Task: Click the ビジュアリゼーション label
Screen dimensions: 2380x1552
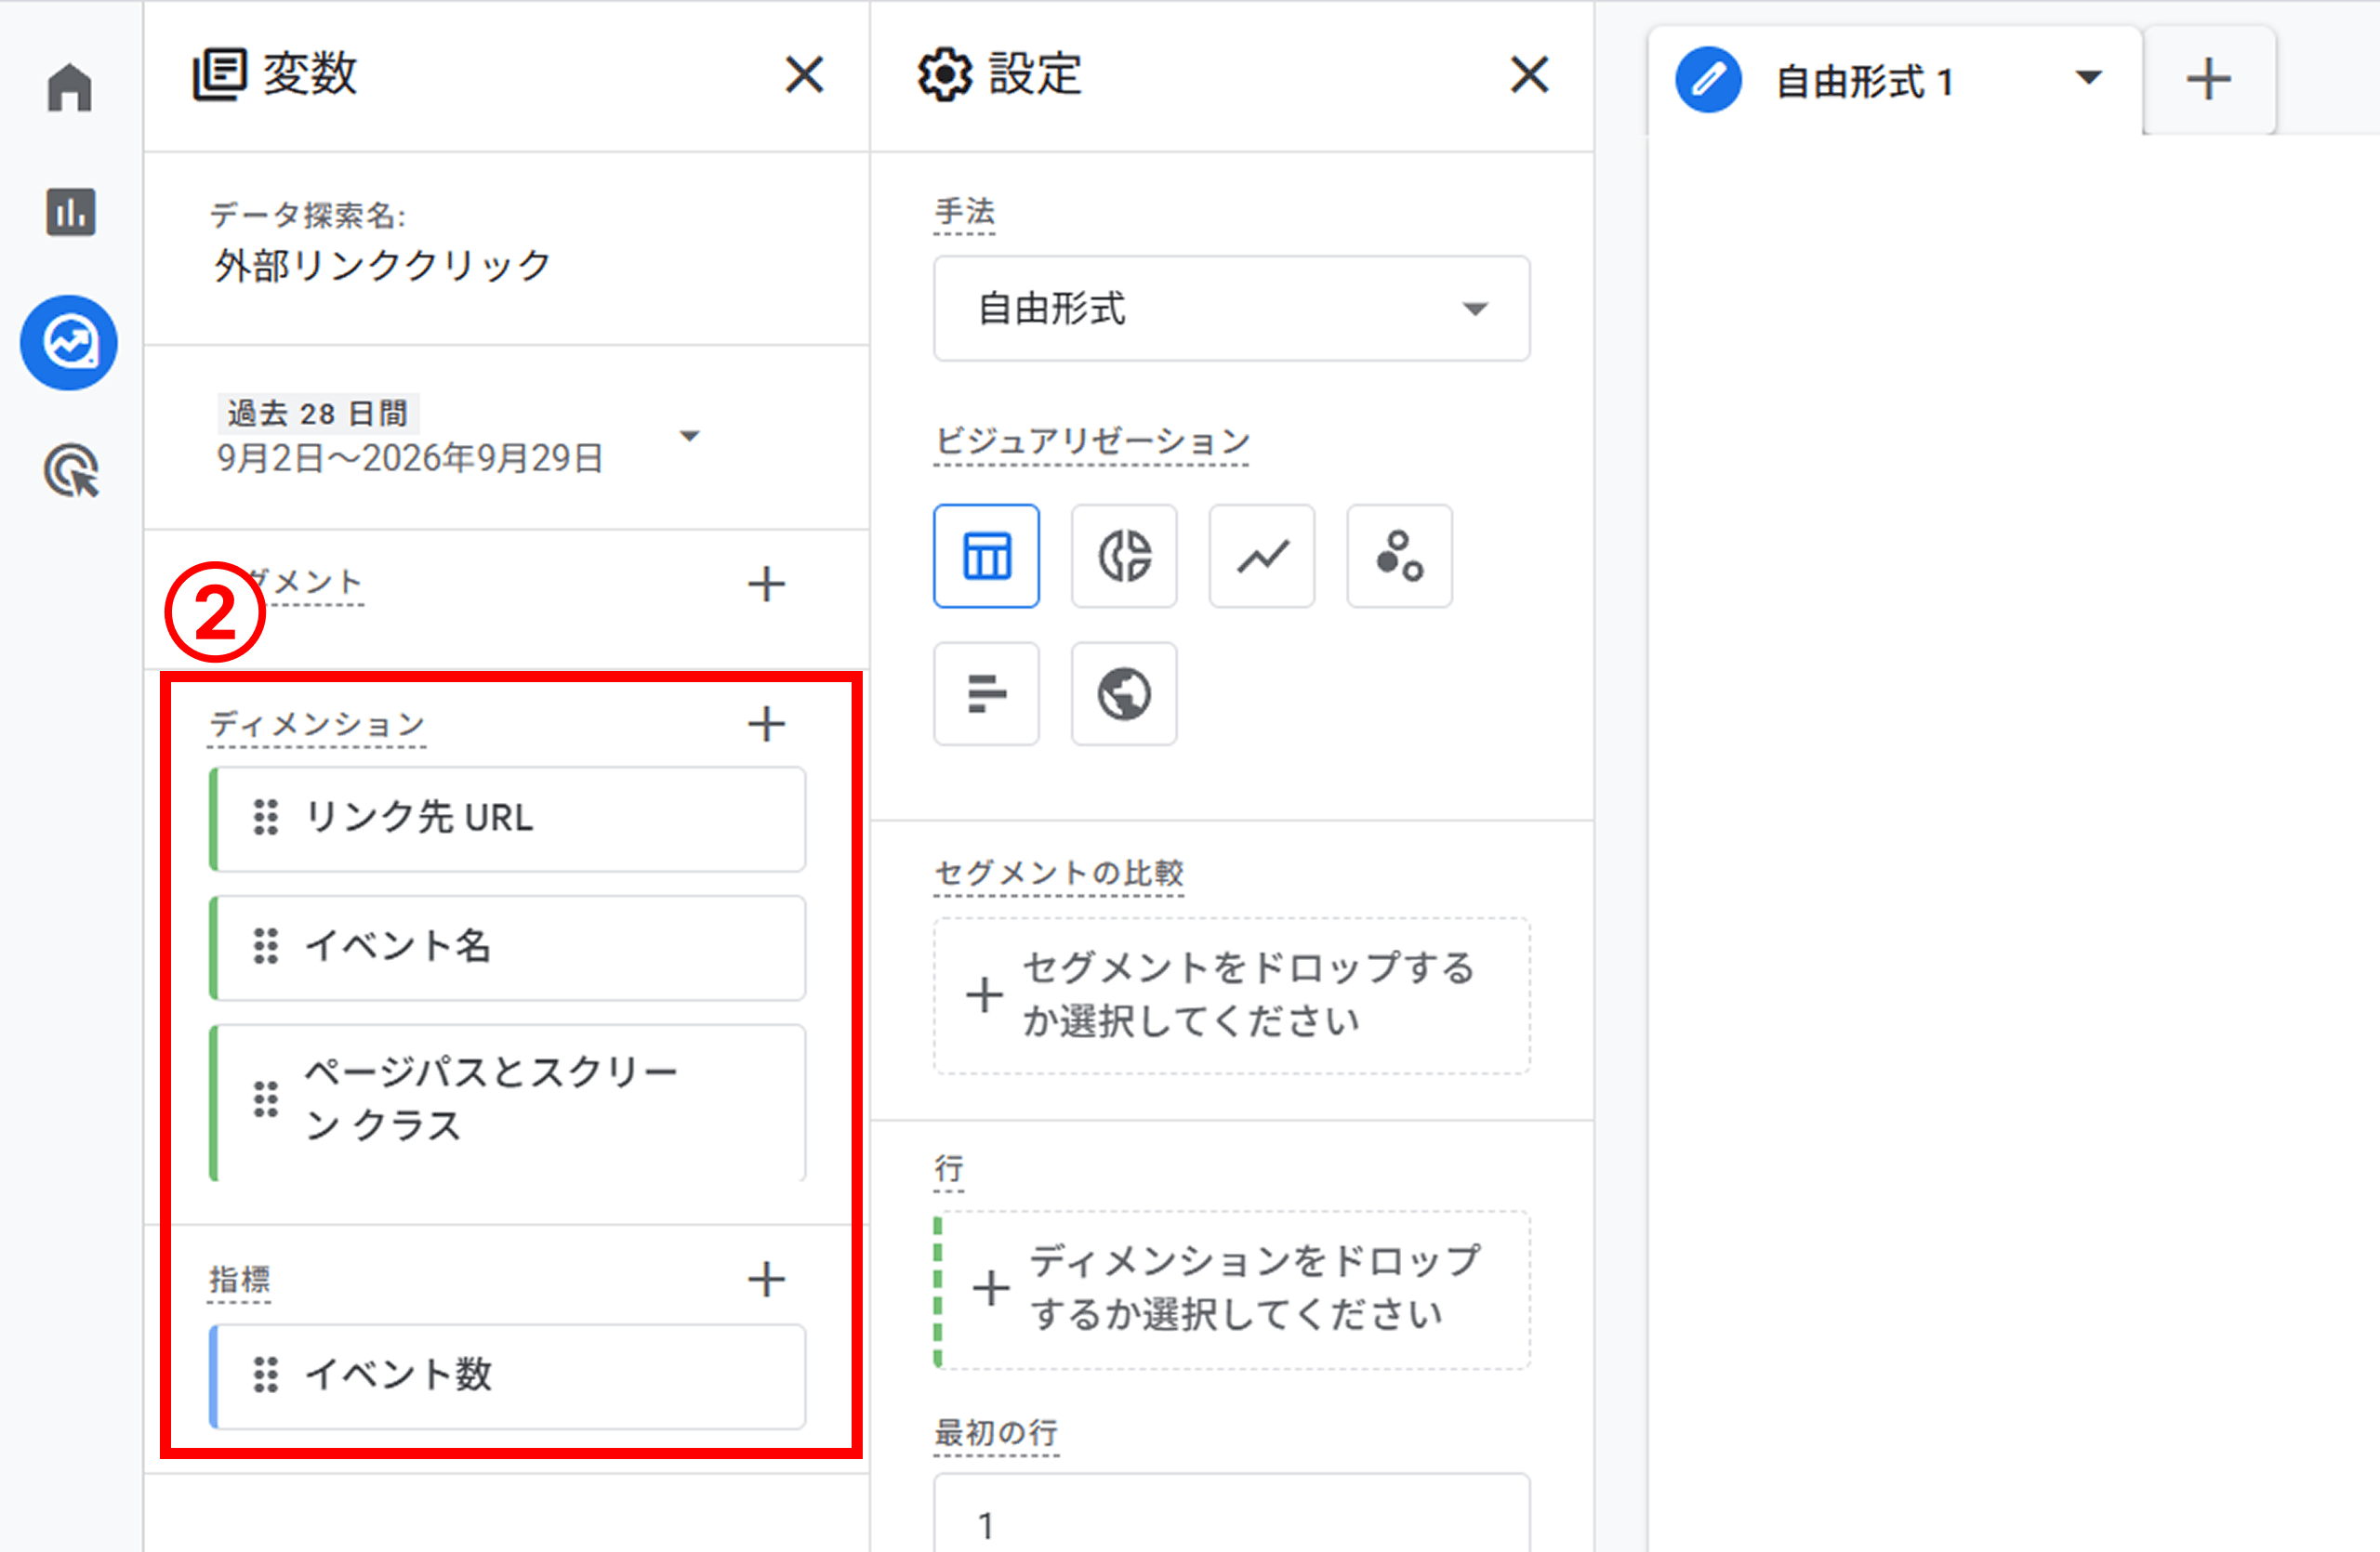Action: coord(1092,441)
